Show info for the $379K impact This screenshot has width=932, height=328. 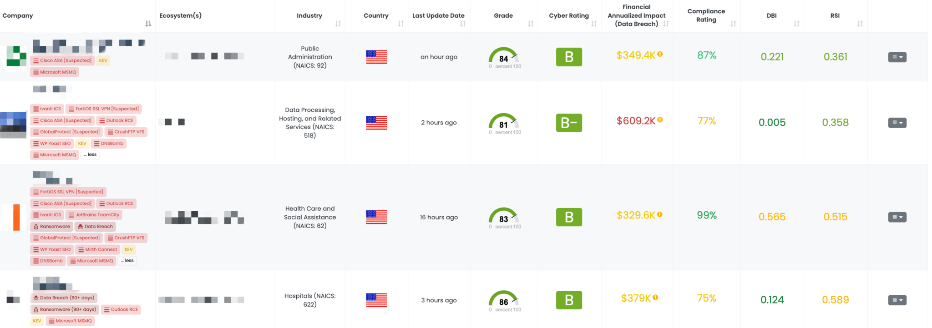coord(656,298)
